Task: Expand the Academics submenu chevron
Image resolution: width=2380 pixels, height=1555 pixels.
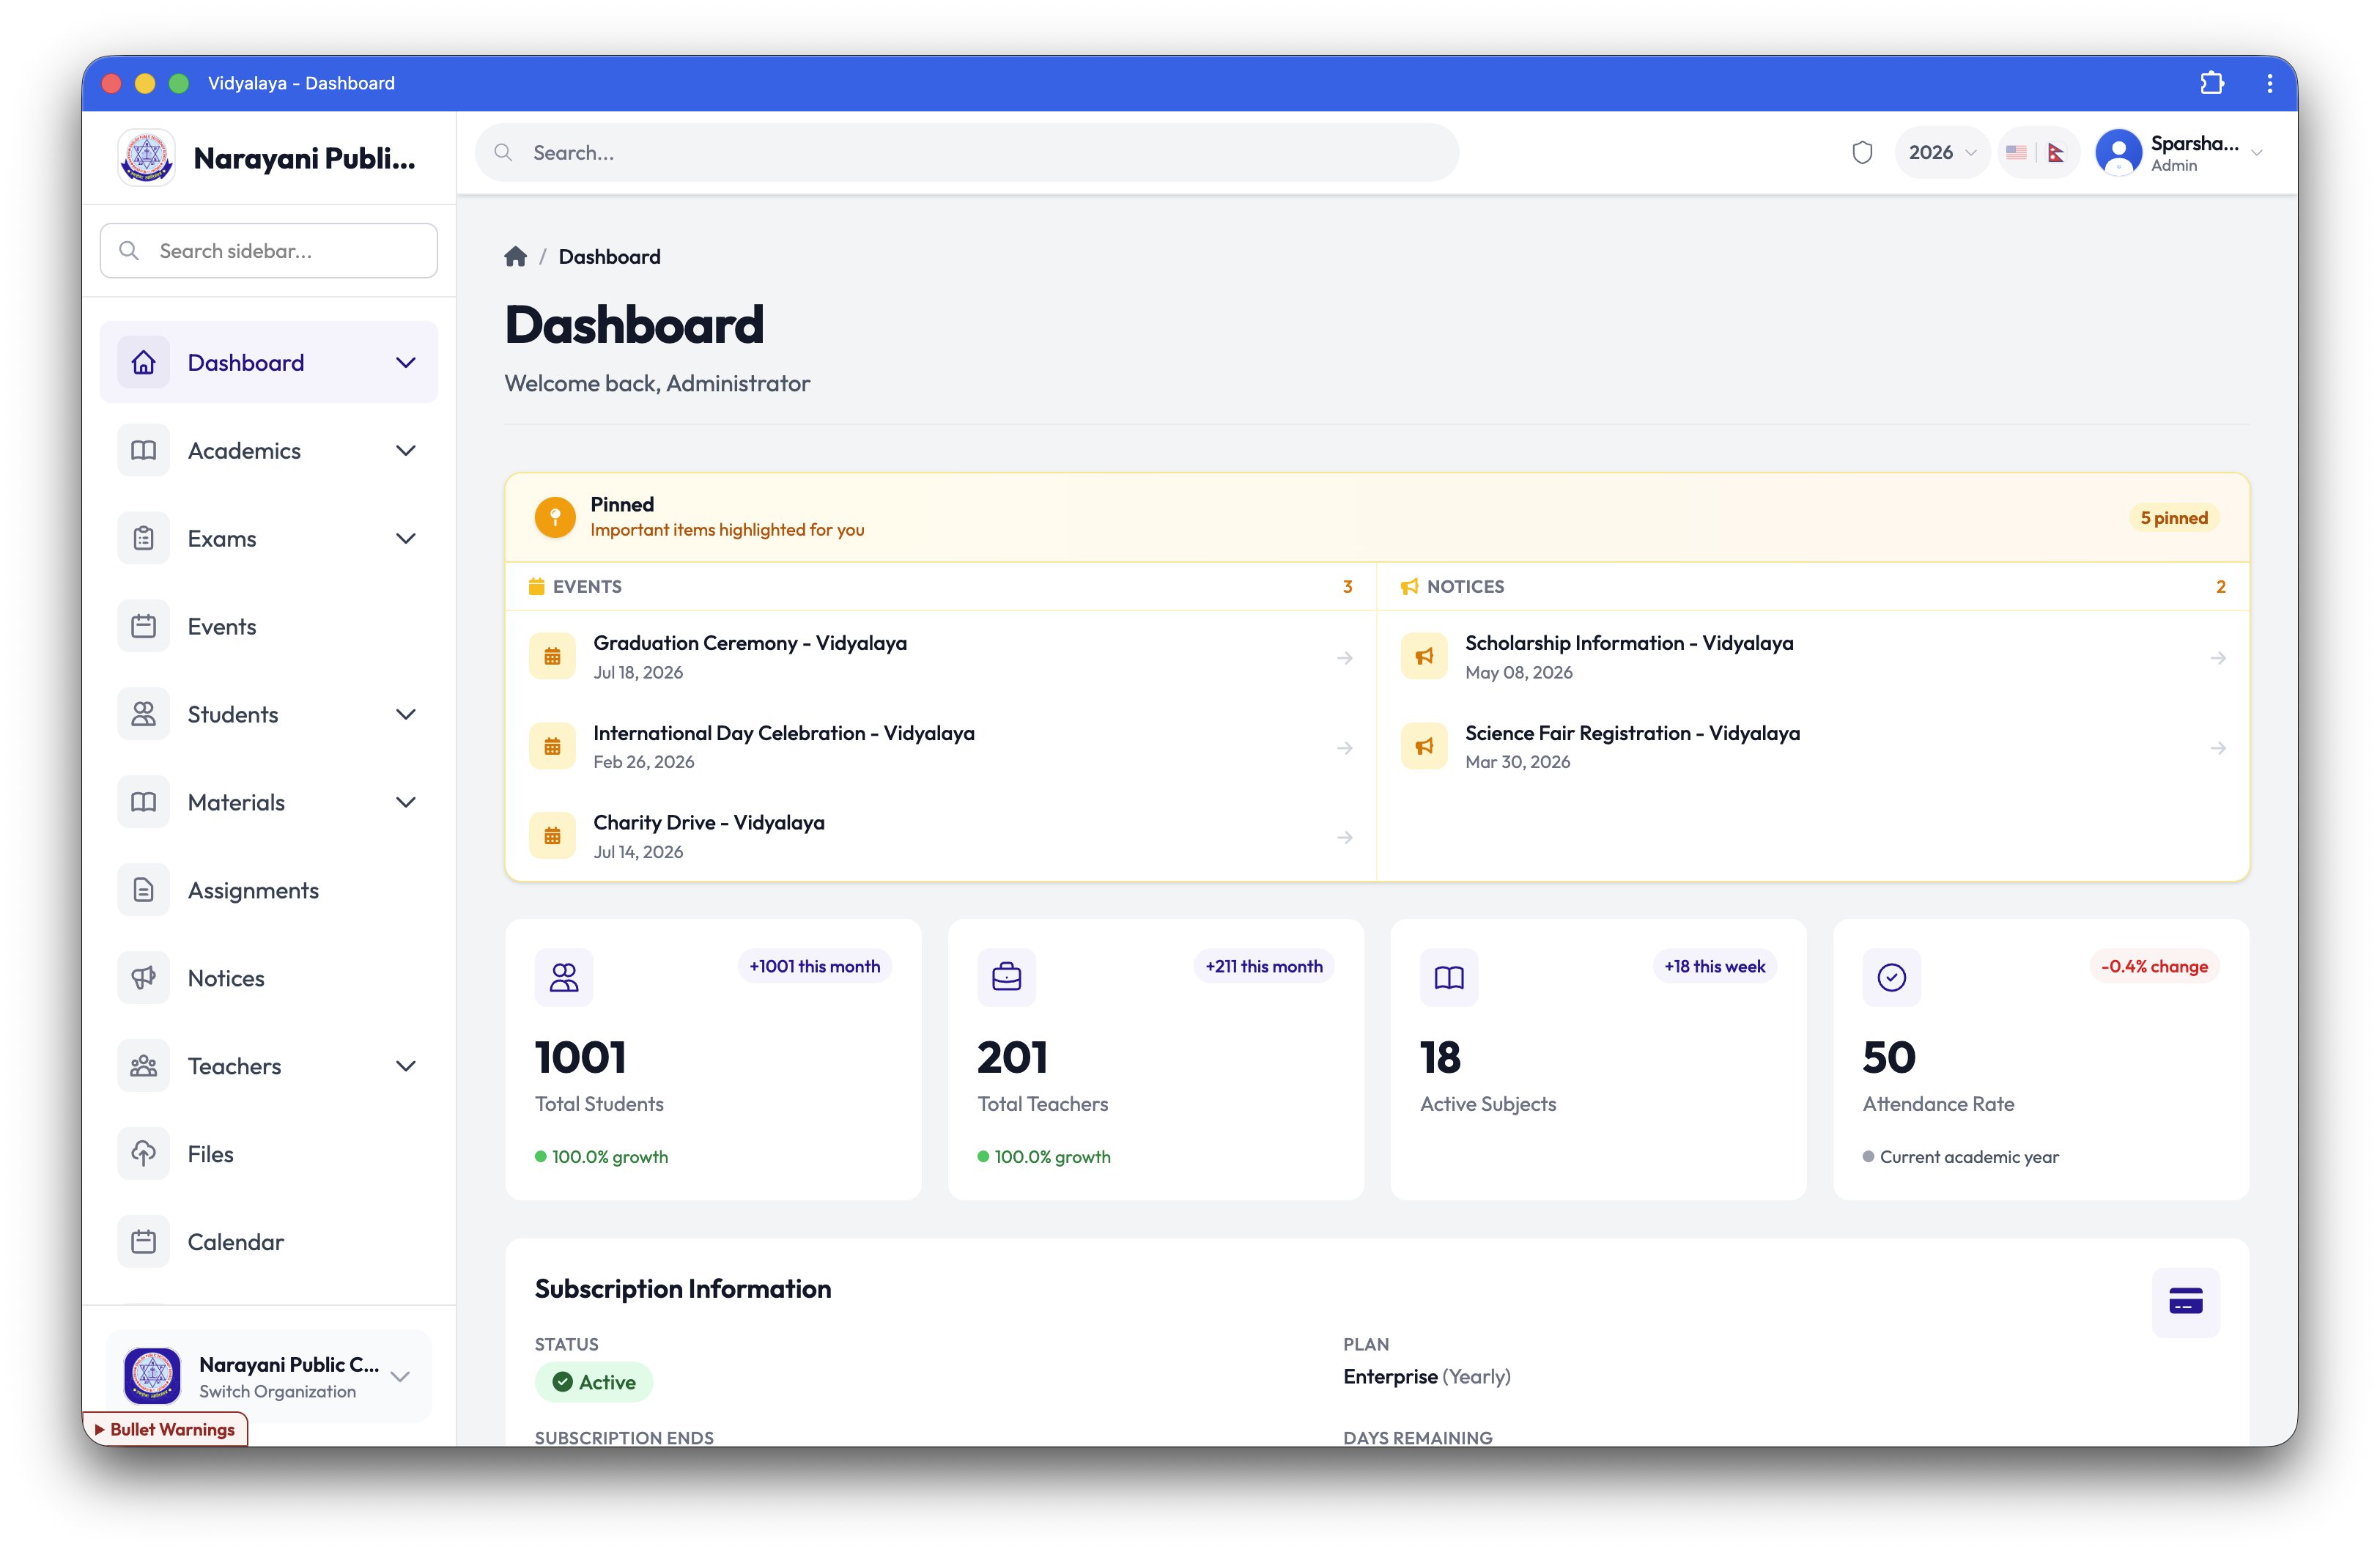Action: pyautogui.click(x=406, y=450)
